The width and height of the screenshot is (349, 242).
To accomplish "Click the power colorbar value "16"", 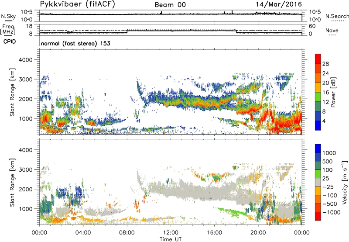I will (x=325, y=93).
